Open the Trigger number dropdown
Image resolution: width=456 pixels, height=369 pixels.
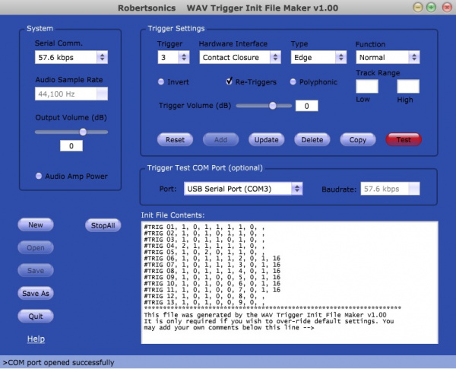(x=173, y=57)
